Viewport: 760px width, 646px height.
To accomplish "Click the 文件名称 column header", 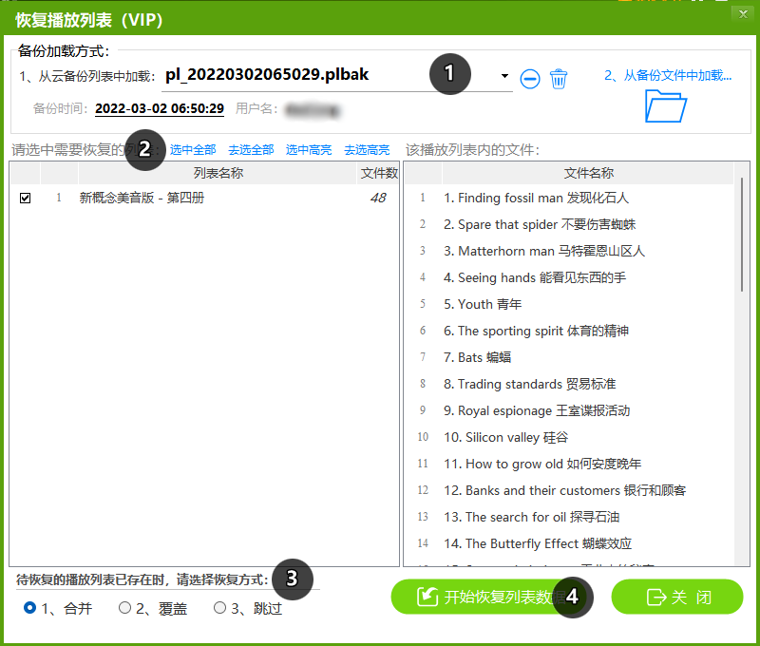I will coord(588,173).
